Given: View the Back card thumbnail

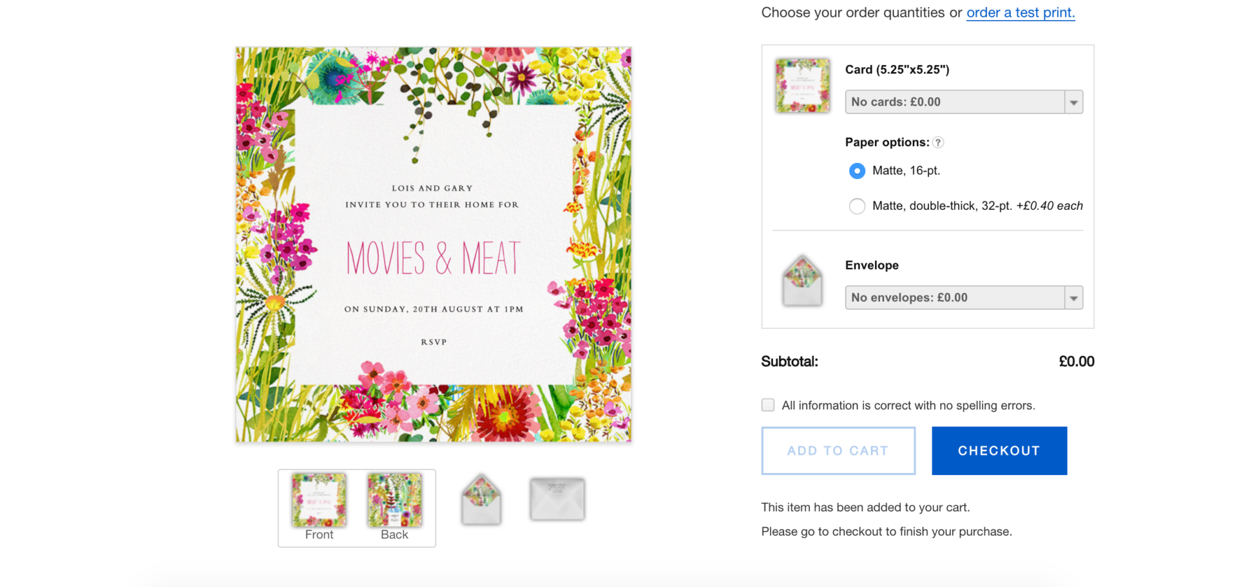Looking at the screenshot, I should [x=394, y=501].
